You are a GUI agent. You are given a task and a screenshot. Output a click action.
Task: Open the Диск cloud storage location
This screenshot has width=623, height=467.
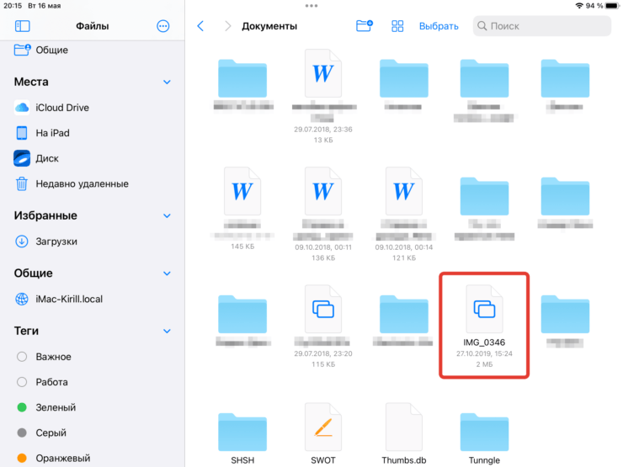tap(46, 158)
